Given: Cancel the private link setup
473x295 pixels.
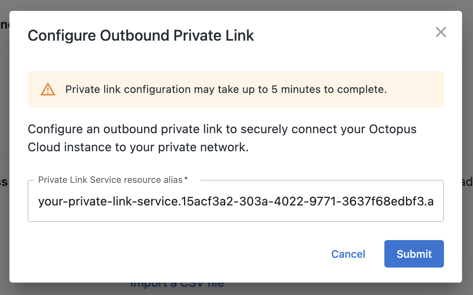Looking at the screenshot, I should click(x=348, y=254).
